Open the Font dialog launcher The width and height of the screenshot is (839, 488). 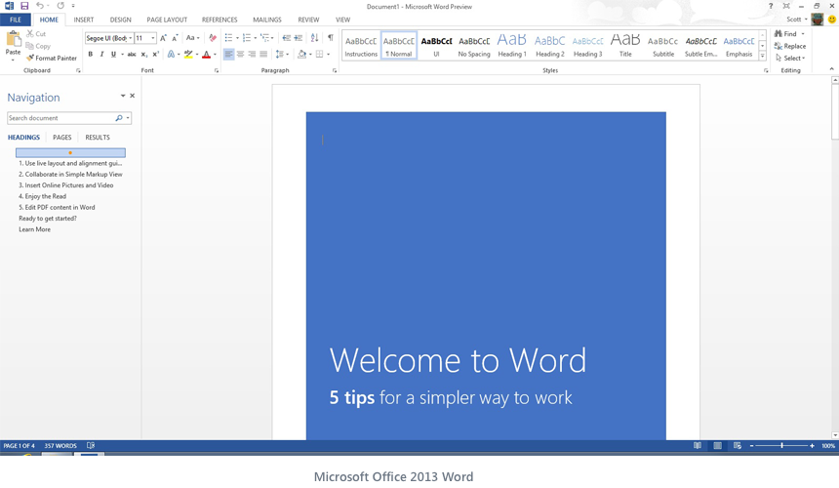(x=217, y=70)
